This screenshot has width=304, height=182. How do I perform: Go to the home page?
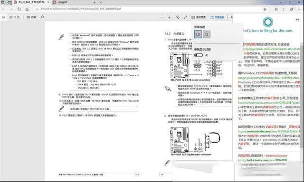[x=27, y=9]
